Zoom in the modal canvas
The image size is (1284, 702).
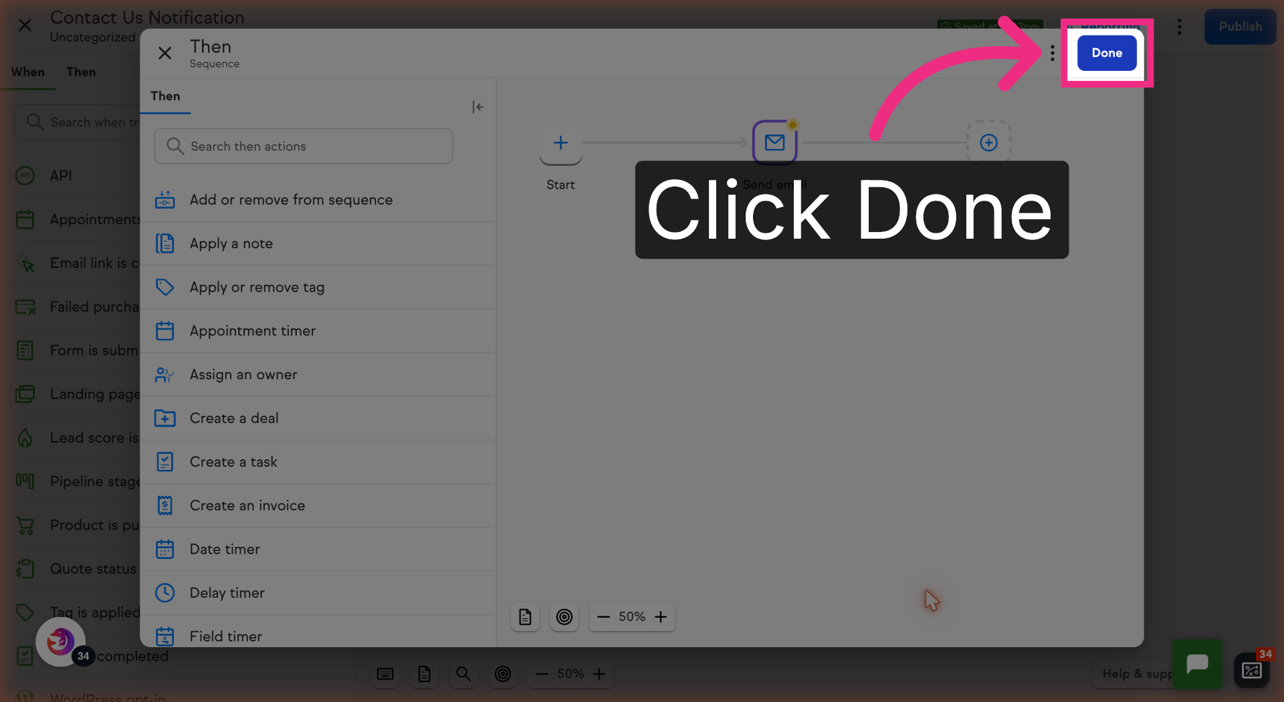tap(661, 616)
